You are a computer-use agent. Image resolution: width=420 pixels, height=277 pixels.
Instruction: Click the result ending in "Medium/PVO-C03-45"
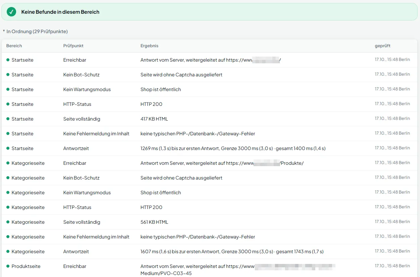click(x=238, y=270)
